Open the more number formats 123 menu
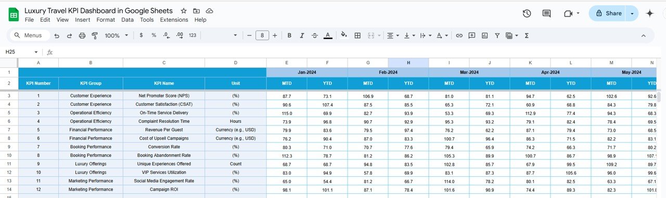This screenshot has height=198, width=666. 192,35
